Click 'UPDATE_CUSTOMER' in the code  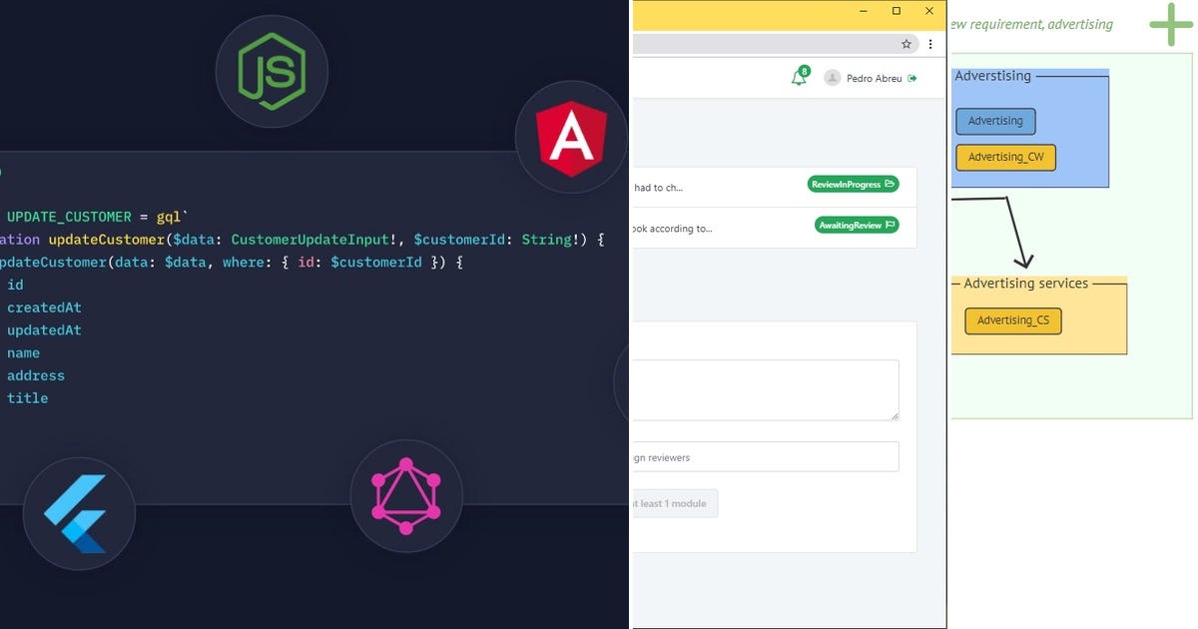click(69, 217)
